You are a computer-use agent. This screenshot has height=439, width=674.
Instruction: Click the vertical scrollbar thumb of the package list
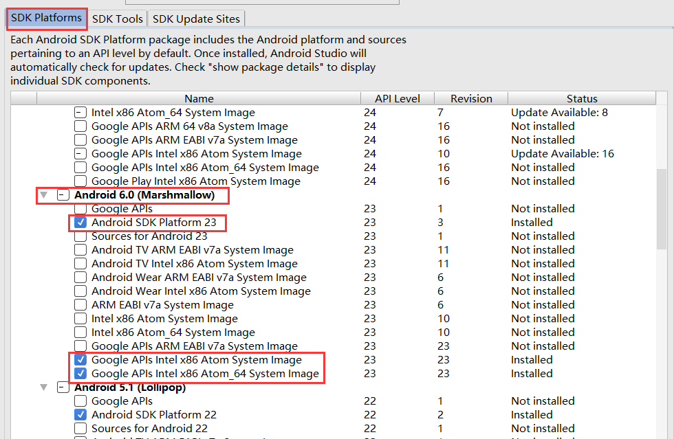coord(662,209)
